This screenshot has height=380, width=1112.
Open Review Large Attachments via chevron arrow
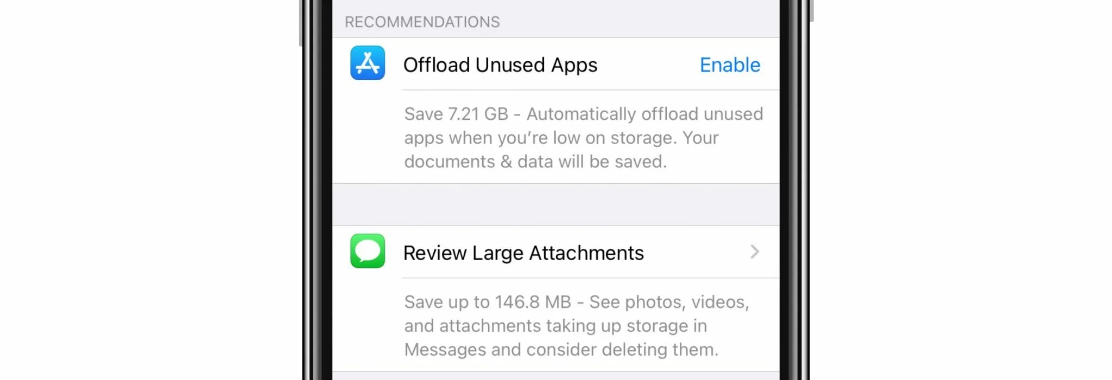(754, 252)
